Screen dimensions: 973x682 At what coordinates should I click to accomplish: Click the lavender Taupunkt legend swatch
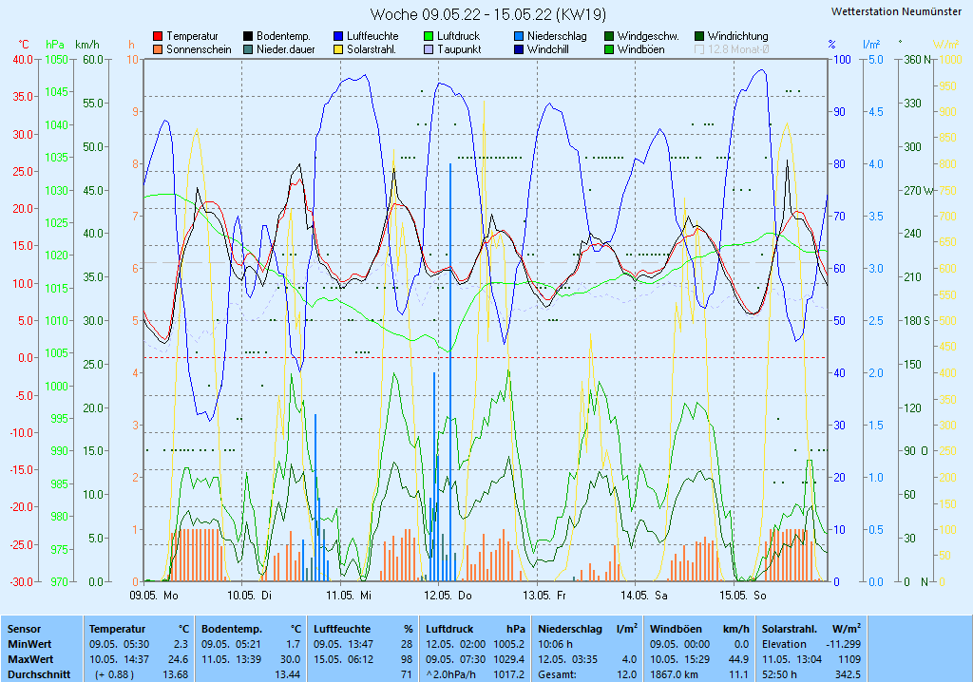429,49
